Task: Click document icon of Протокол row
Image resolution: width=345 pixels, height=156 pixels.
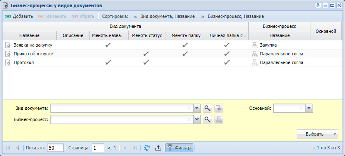Action: (x=8, y=63)
